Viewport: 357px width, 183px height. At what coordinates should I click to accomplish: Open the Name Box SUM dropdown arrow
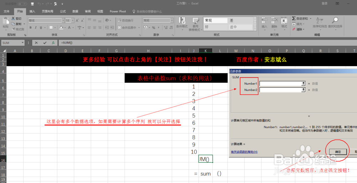(23, 43)
